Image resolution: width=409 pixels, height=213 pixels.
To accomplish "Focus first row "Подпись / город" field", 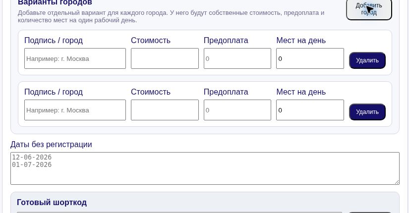I will 75,58.
